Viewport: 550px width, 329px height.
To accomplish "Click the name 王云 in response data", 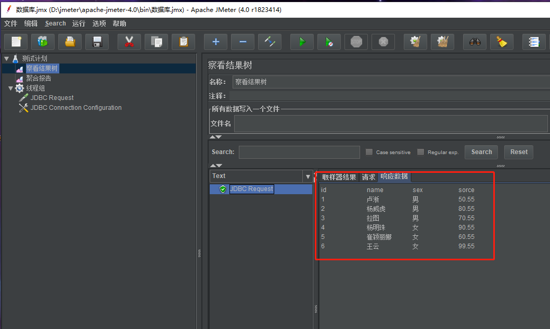I will (373, 247).
